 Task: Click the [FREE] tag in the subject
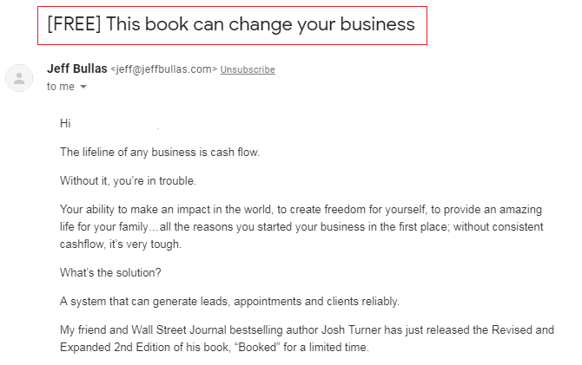point(74,24)
